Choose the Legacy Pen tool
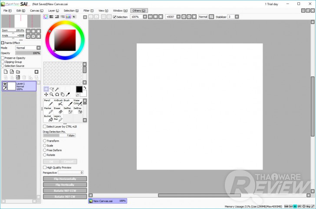Screen dimensions: 316x209 [x=58, y=118]
